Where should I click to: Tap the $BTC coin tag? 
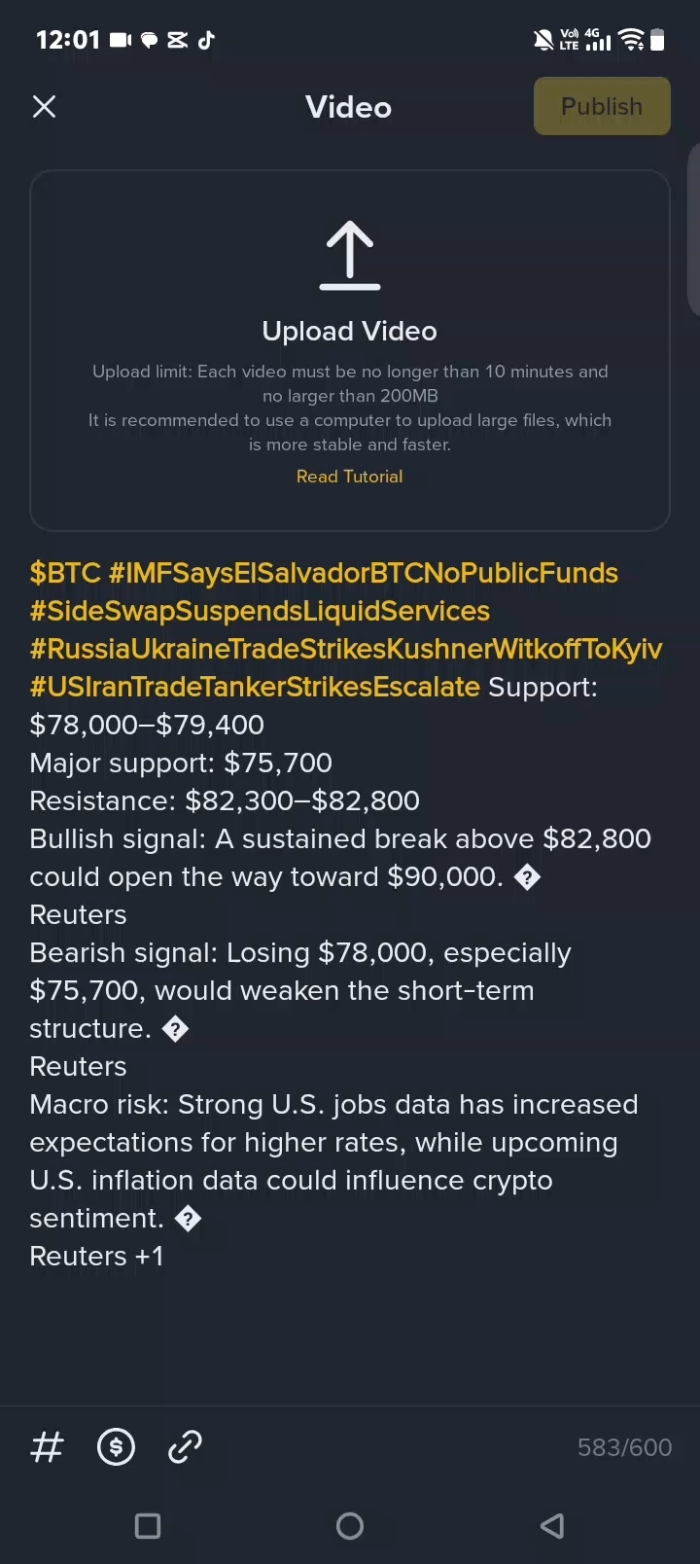pyautogui.click(x=65, y=573)
